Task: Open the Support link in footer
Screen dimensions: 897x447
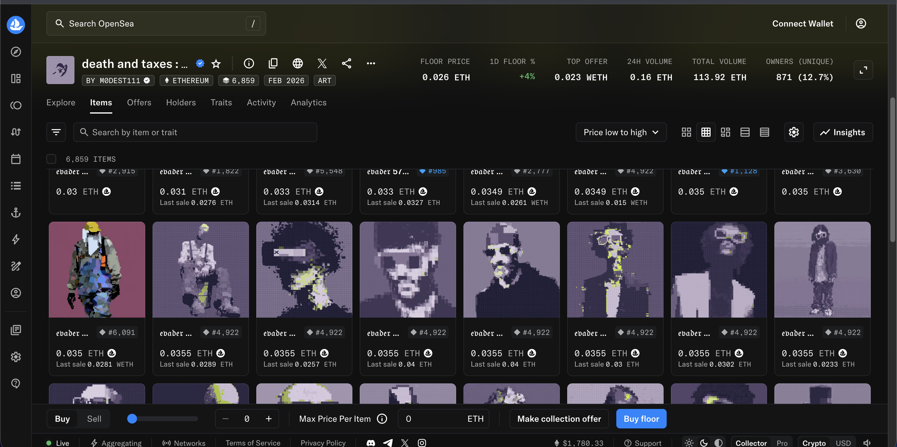Action: coord(643,443)
